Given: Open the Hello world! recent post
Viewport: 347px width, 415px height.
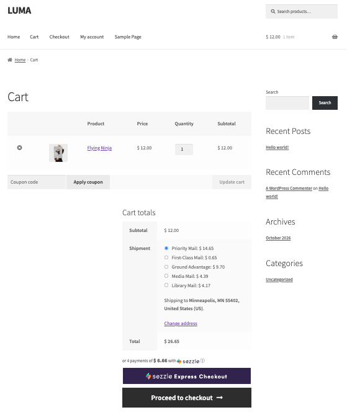Looking at the screenshot, I should pos(277,148).
